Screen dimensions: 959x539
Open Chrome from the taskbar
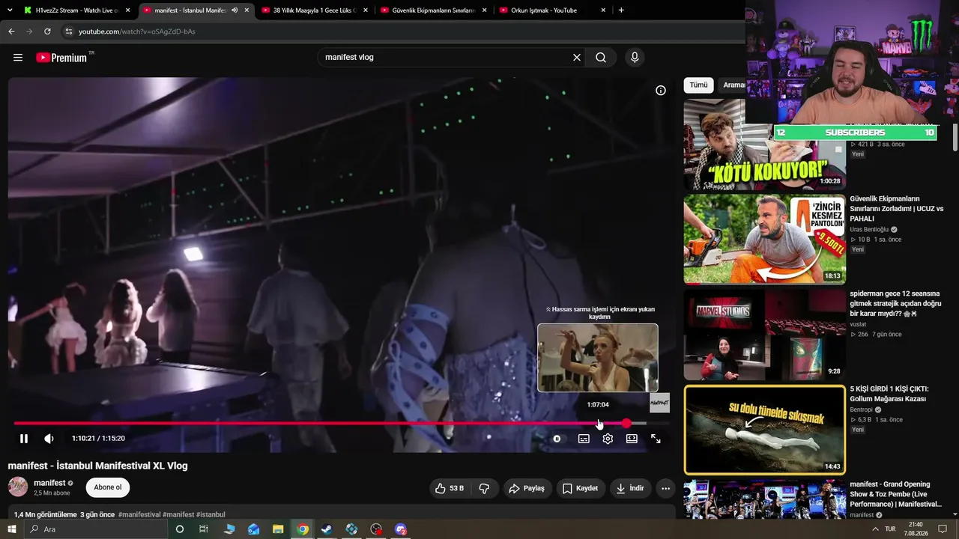(303, 529)
